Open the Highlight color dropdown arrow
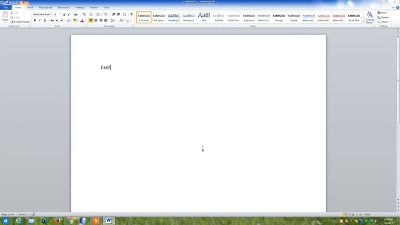The image size is (400, 225). point(78,21)
